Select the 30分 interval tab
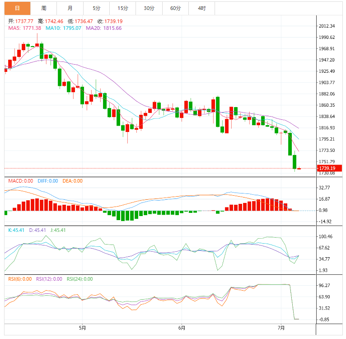Viewport: 346px width, 339px height. [x=149, y=9]
